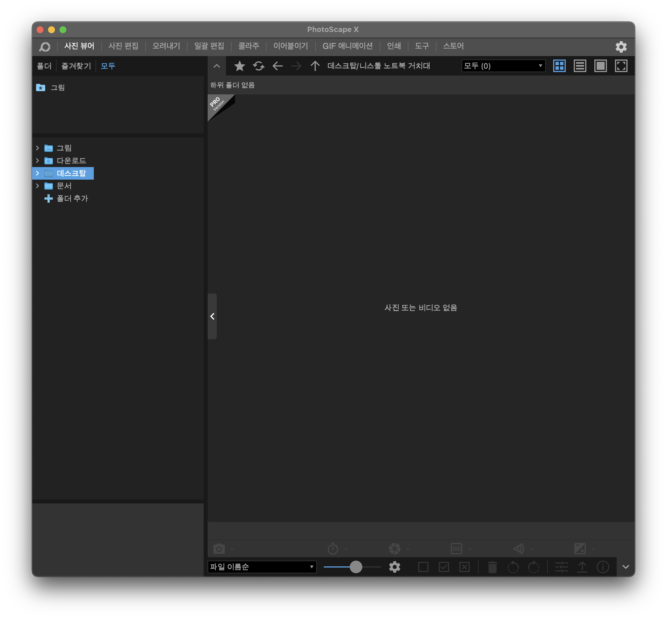Go to parent folder with up arrow

coord(315,66)
